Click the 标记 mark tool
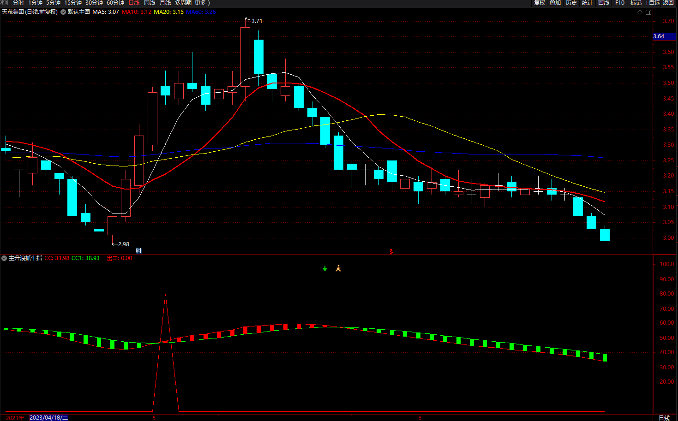 [x=636, y=3]
